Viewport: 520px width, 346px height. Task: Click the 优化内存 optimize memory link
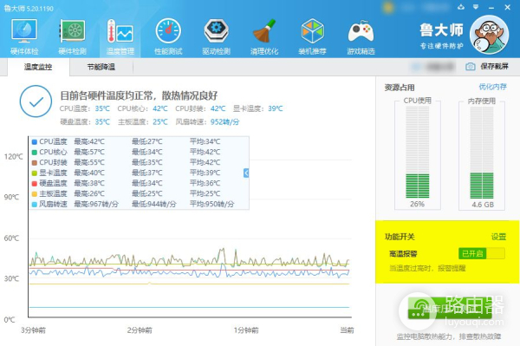(492, 87)
